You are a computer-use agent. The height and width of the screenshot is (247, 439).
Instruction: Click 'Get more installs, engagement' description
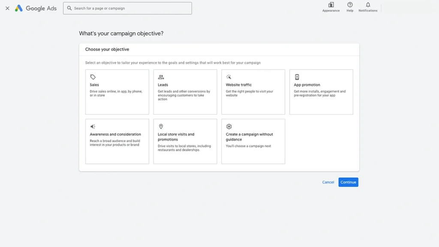click(320, 93)
